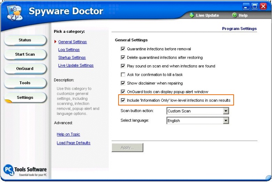Viewport: 272px width, 182px height.
Task: Open the Status section
Action: (25, 40)
